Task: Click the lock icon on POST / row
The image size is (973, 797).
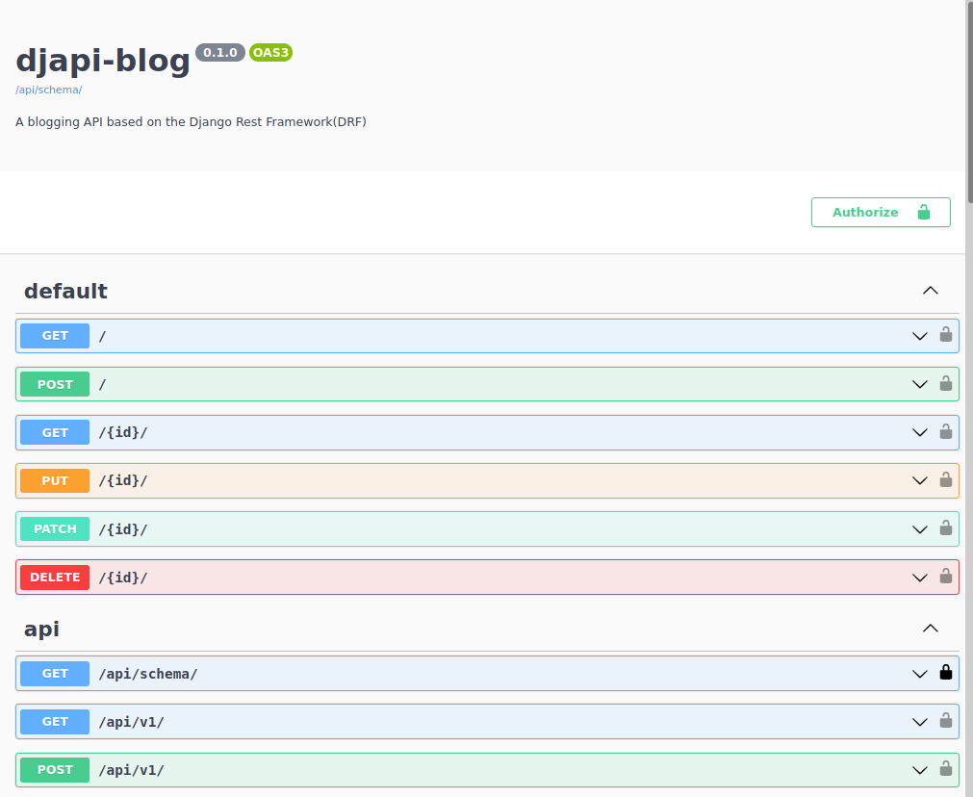Action: (x=946, y=383)
